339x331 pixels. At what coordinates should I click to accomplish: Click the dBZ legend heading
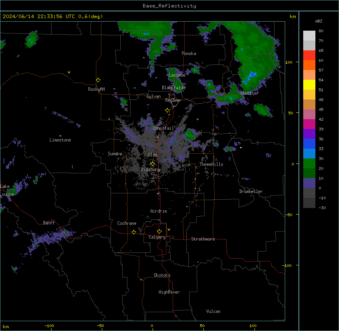click(x=319, y=21)
